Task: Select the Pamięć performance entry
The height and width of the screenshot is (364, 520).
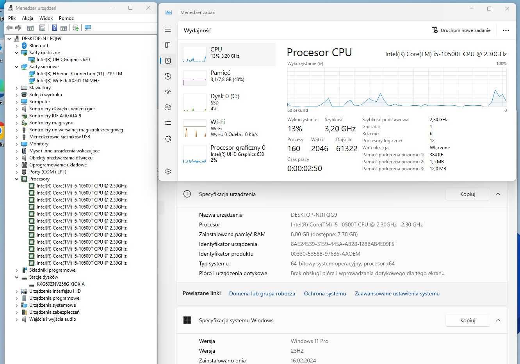Action: 227,78
